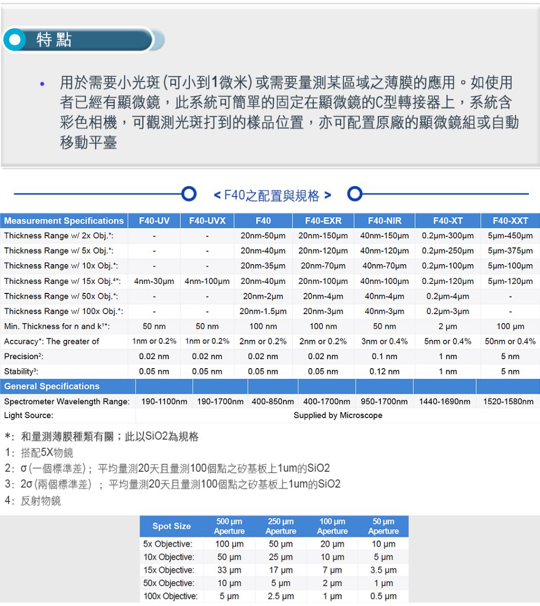Select the F40-EXR column header
This screenshot has width=540, height=606.
pyautogui.click(x=323, y=221)
